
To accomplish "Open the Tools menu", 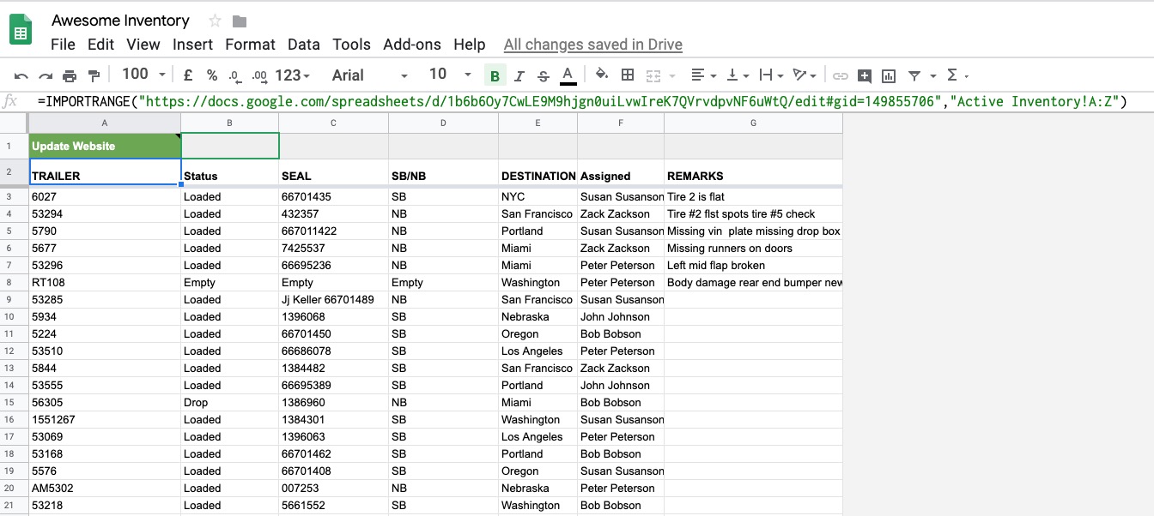I will coord(352,45).
